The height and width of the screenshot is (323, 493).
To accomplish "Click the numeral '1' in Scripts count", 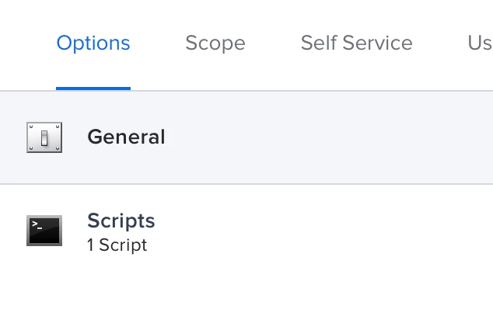I will (90, 245).
